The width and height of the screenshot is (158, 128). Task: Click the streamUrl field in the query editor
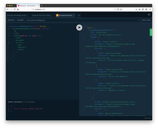point(20,40)
